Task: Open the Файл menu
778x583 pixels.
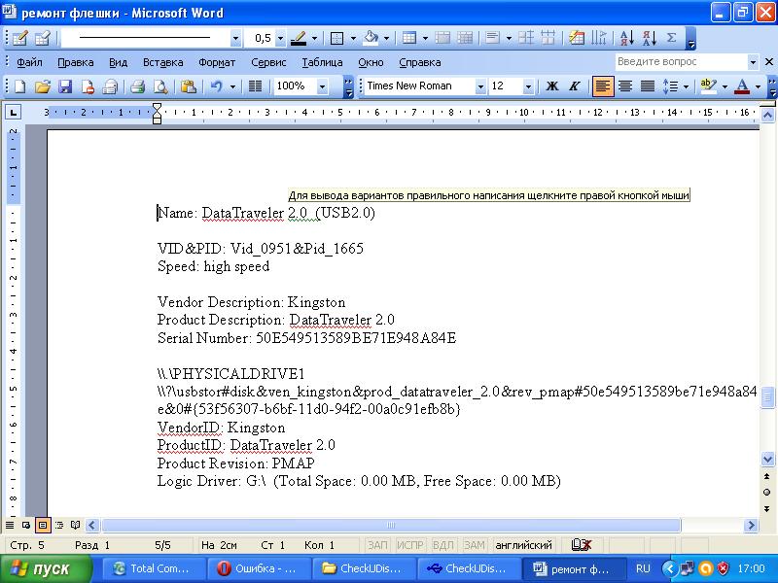Action: pyautogui.click(x=29, y=62)
